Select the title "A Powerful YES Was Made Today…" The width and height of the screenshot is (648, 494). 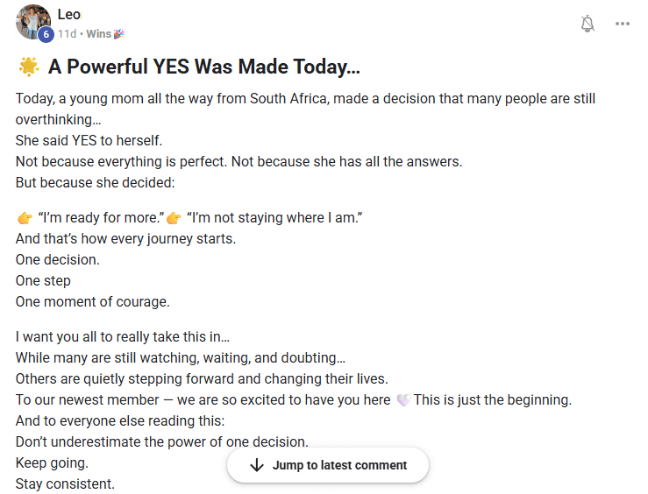(x=203, y=67)
